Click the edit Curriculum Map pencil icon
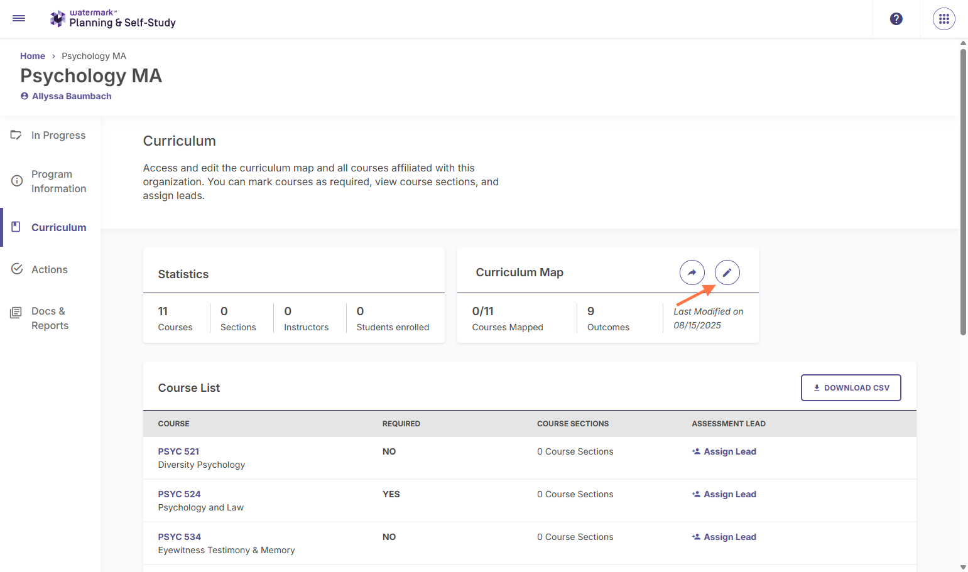Screen dimensions: 968x572 [727, 273]
